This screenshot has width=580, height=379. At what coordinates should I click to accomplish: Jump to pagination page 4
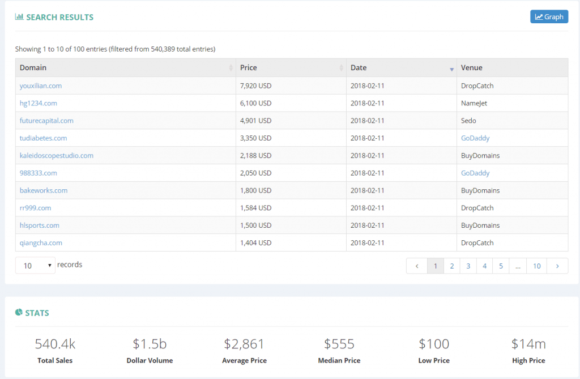tap(484, 266)
